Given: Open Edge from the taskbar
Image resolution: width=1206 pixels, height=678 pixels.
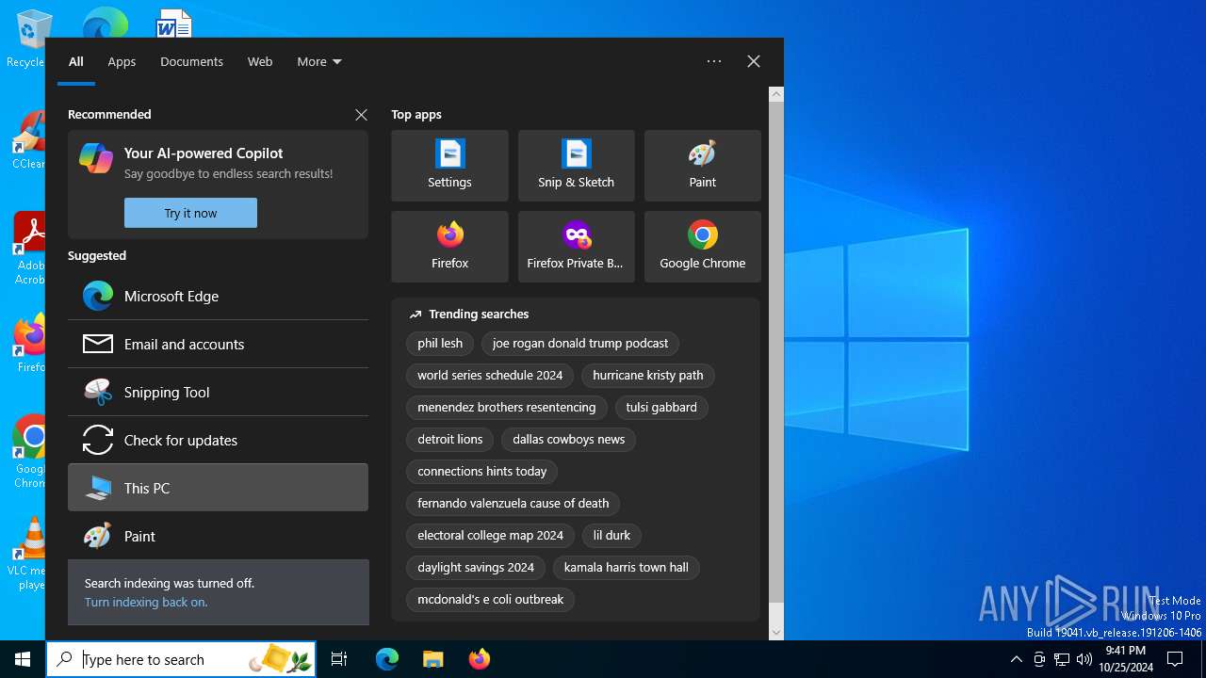Looking at the screenshot, I should [387, 659].
